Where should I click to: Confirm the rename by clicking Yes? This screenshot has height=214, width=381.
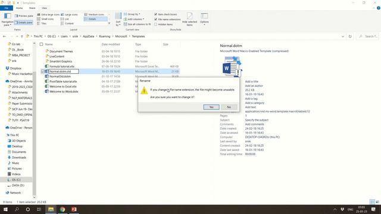coord(211,107)
